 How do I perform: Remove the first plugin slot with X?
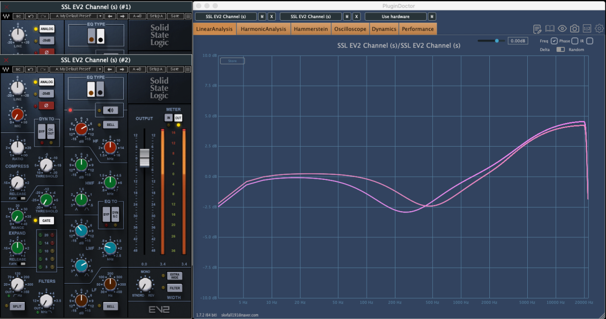272,17
